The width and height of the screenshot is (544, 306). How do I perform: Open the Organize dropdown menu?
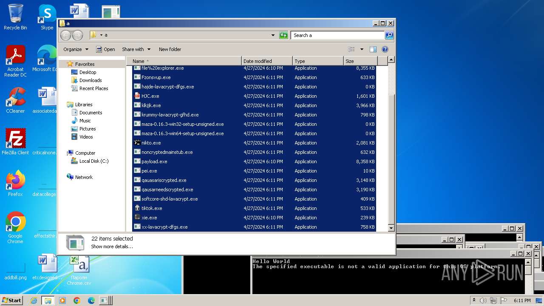[x=76, y=49]
